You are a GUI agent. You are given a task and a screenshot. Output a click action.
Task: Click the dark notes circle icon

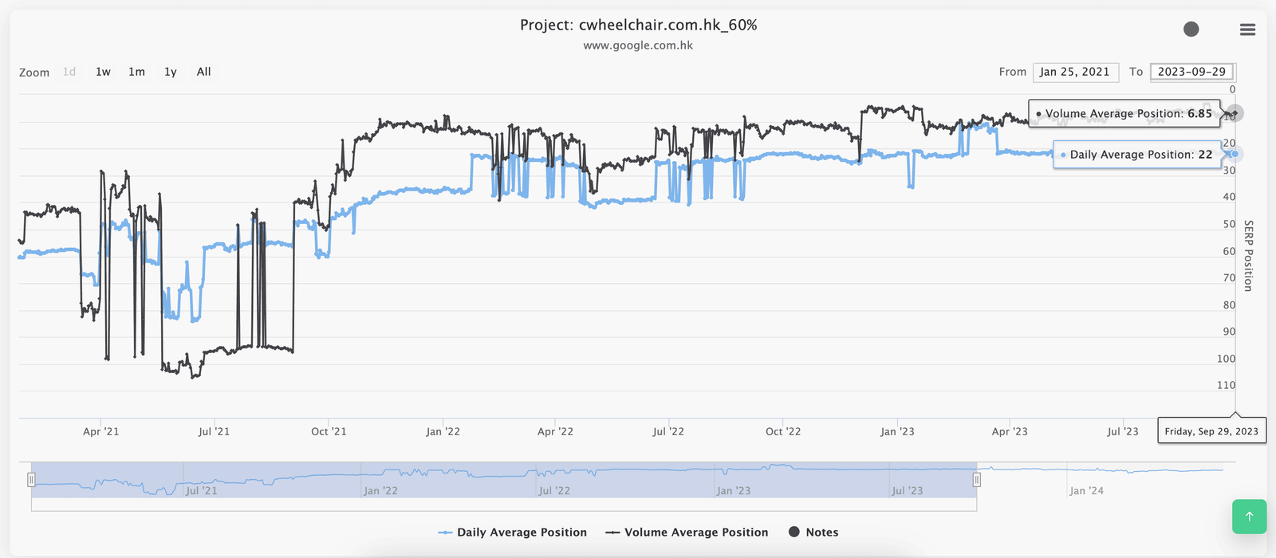(x=1191, y=29)
